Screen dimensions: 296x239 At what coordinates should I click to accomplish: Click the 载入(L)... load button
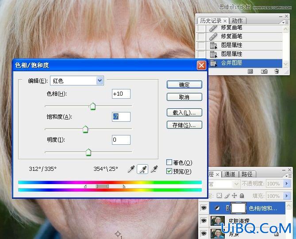click(184, 112)
